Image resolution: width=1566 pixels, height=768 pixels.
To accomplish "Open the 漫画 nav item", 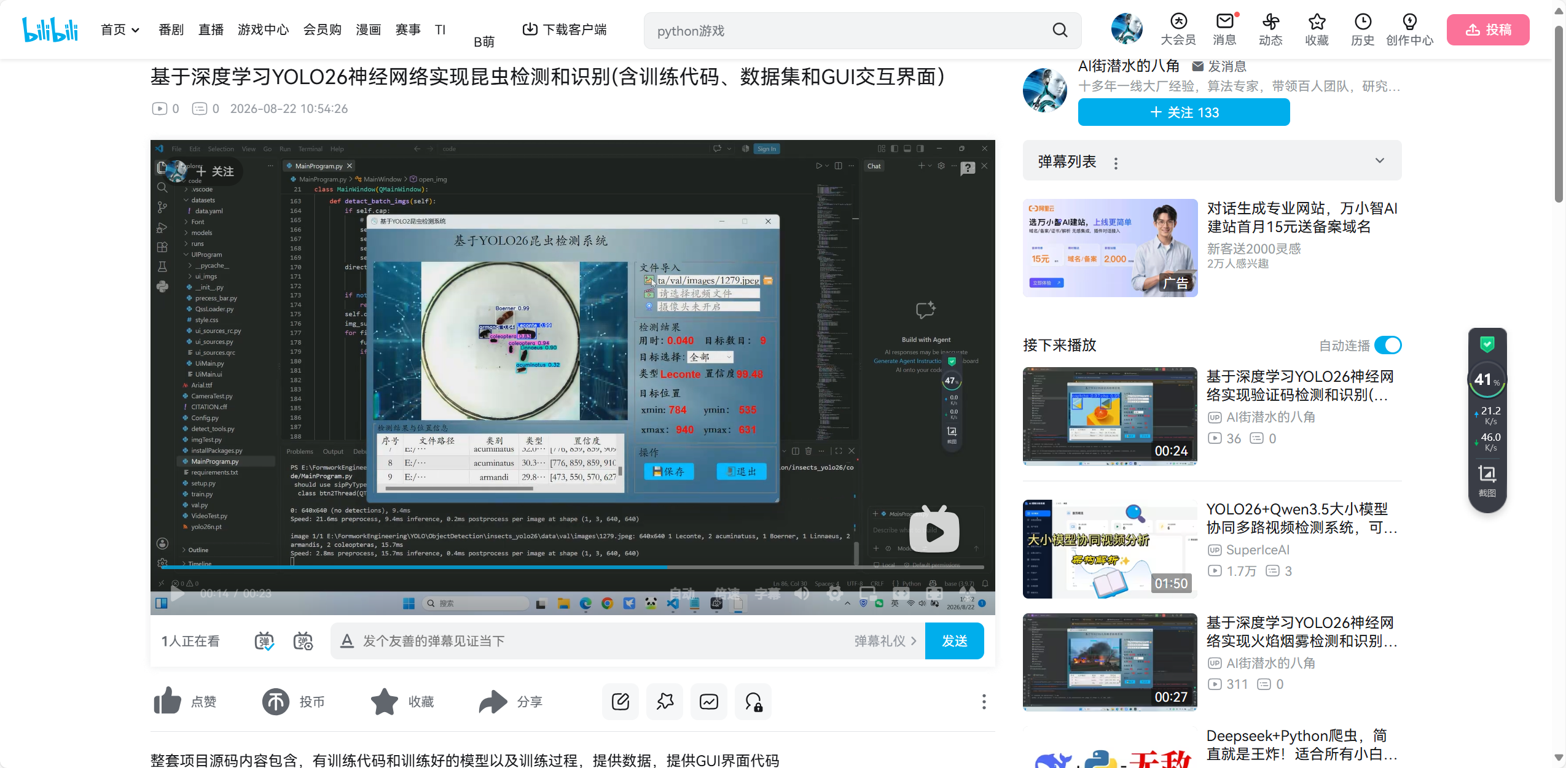I will pos(368,29).
